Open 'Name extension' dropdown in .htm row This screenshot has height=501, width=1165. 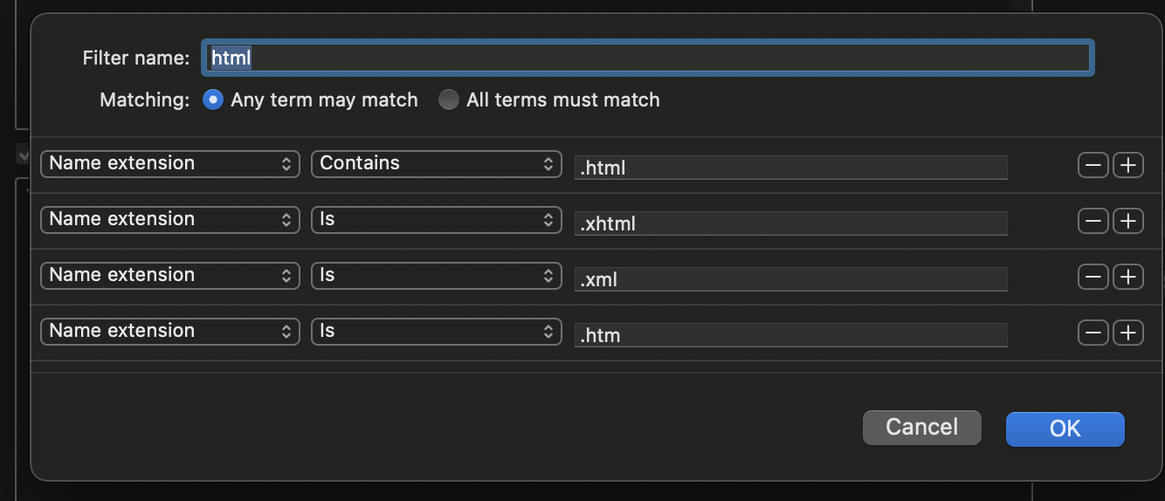point(169,331)
